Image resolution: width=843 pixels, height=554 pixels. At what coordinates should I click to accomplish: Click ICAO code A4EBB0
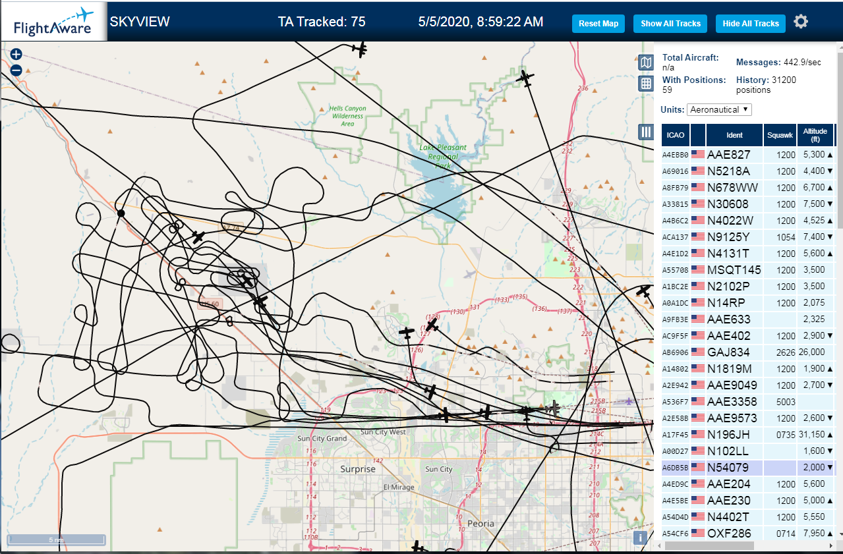(x=676, y=155)
